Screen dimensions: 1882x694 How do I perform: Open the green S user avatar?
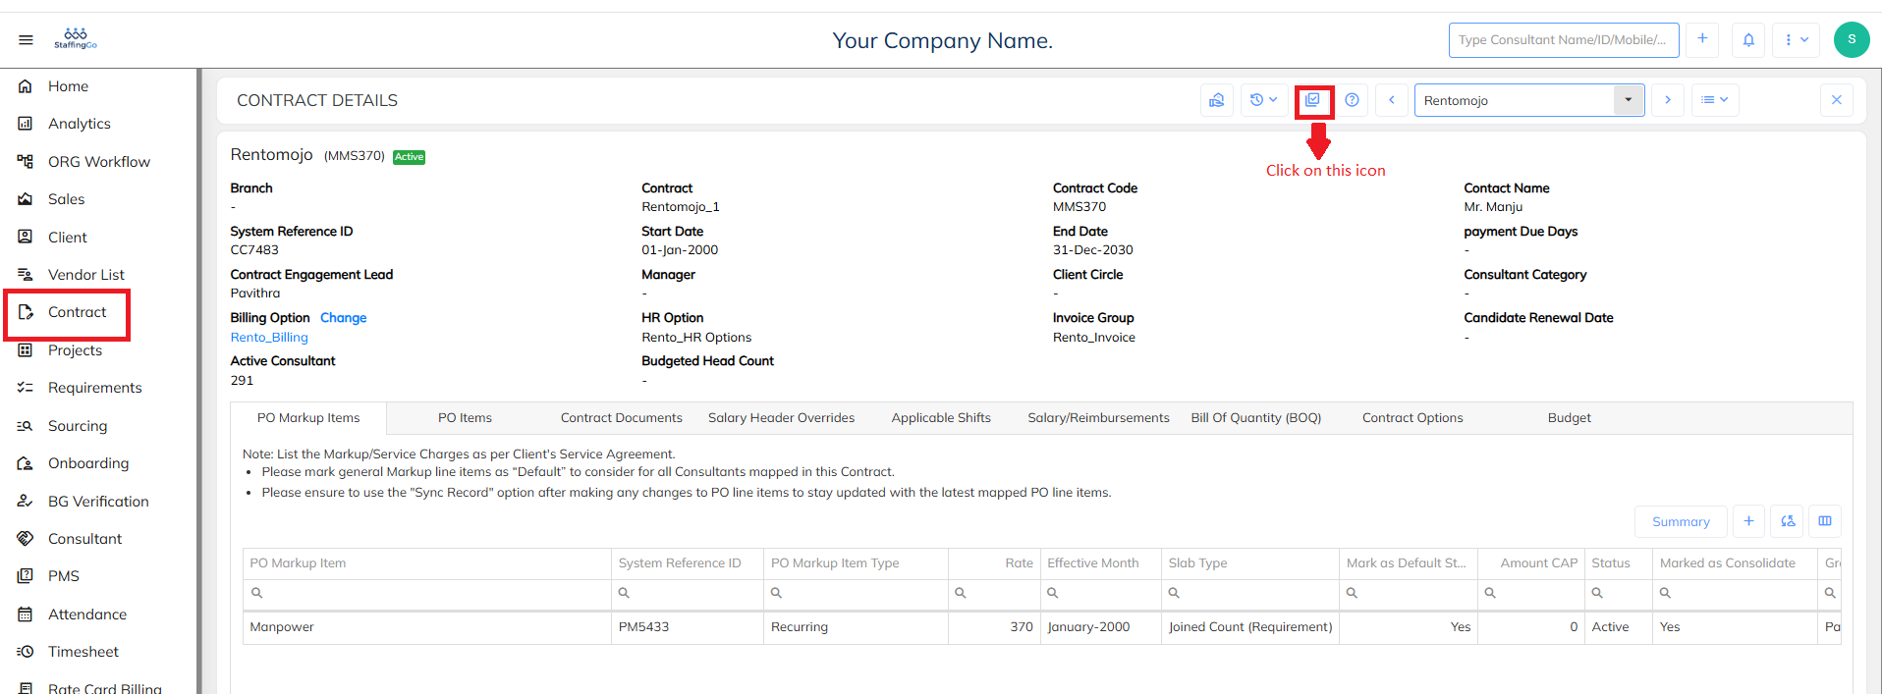tap(1852, 39)
